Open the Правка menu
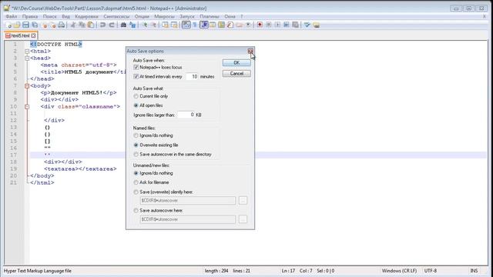Viewport: 493px width, 277px height. [30, 16]
